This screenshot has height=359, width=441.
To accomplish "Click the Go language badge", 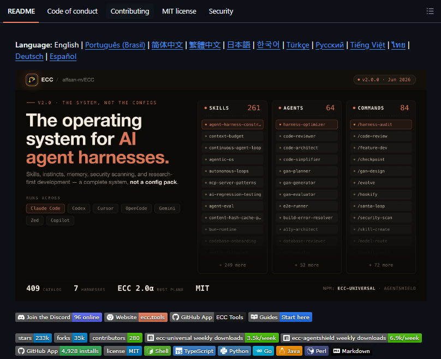I will 264,351.
